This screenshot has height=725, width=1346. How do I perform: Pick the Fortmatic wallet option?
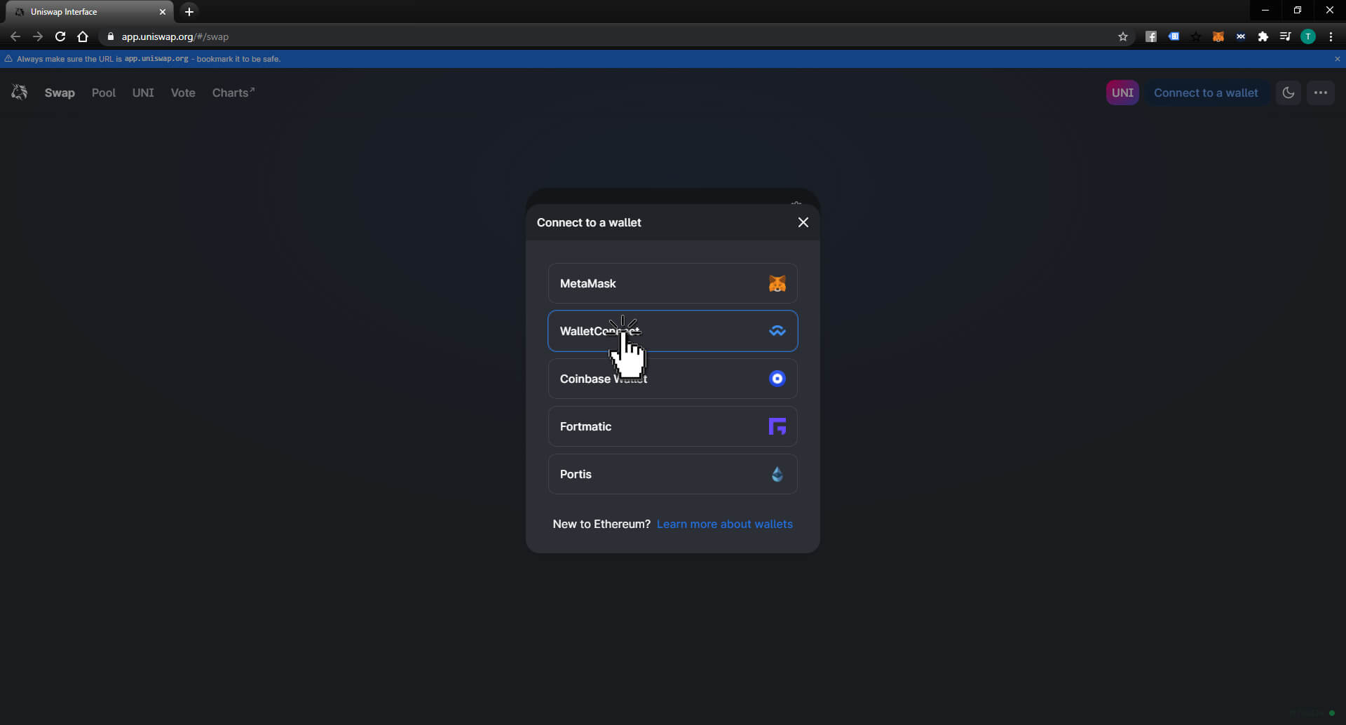click(x=672, y=426)
